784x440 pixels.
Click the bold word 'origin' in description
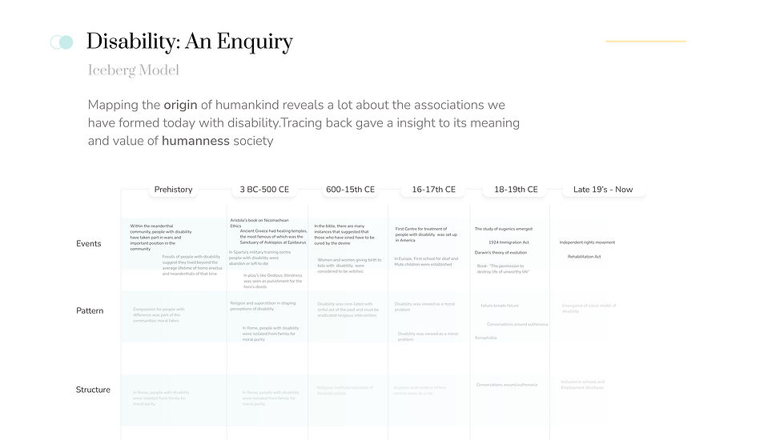coord(180,106)
